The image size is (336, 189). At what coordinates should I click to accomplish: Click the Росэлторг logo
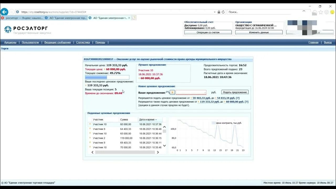tap(28, 30)
